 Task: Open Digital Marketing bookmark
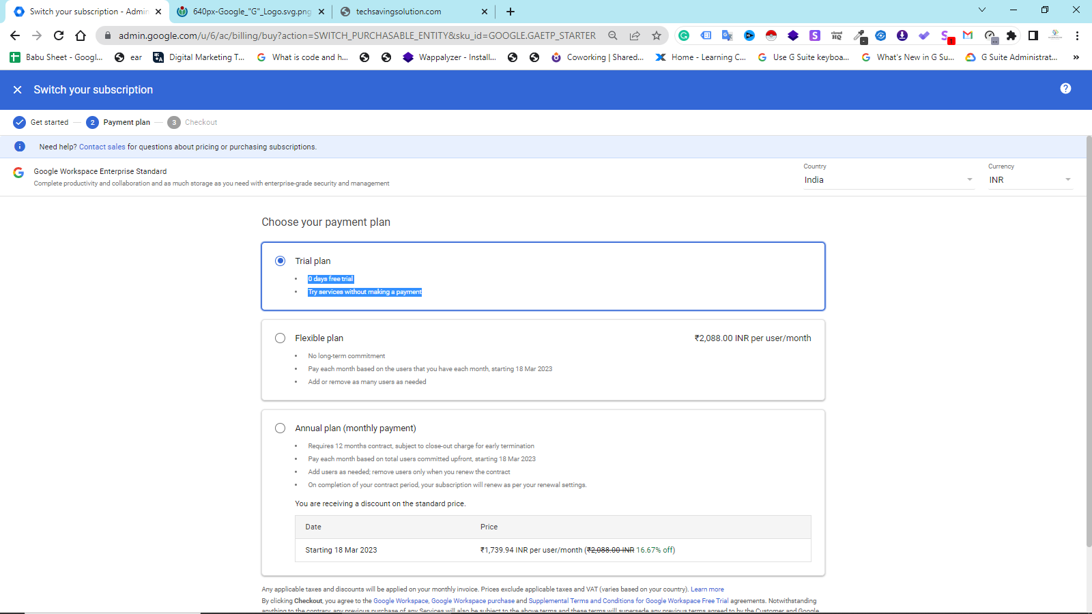[x=199, y=57]
